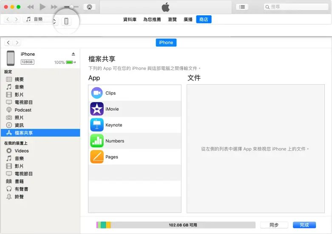Viewport: 332px width, 234px height.
Task: Select the Keynote app icon
Action: coord(97,125)
